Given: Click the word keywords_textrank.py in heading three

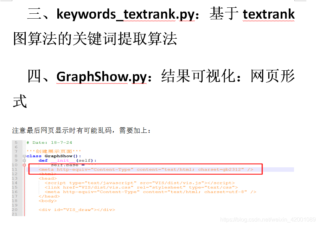Looking at the screenshot, I should pos(126,14).
